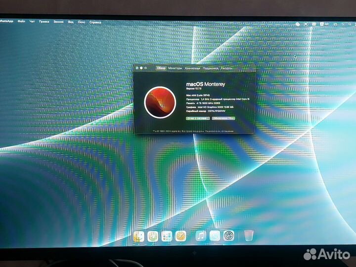Click the Серийный номер line

[206, 111]
